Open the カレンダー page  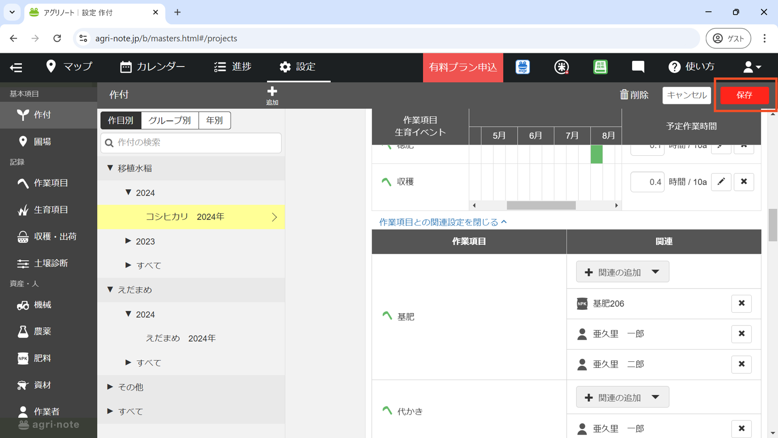click(x=152, y=67)
